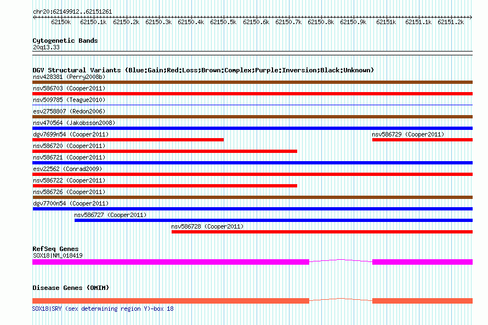Screen dimensions: 488x325
Task: Click the nsv586727 (Cooper2011) label
Action: click(x=110, y=215)
